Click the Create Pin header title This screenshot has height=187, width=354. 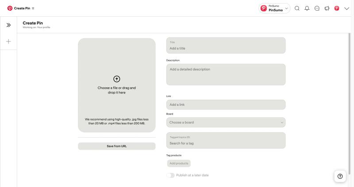pyautogui.click(x=22, y=8)
